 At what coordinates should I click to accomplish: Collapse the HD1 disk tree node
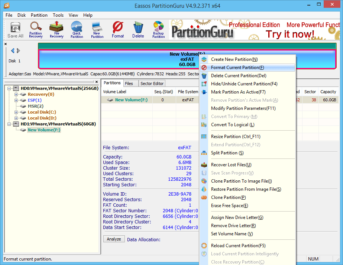(9, 124)
